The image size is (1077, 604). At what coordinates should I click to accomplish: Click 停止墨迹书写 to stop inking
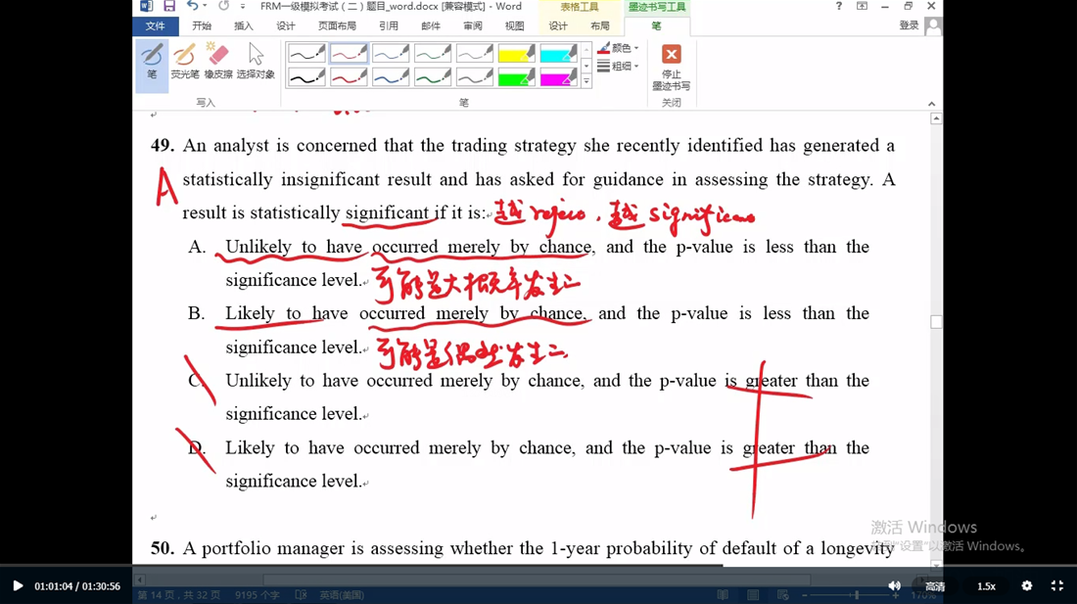tap(671, 67)
